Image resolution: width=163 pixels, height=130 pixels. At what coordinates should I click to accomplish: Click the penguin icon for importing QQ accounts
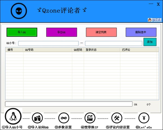12,117
